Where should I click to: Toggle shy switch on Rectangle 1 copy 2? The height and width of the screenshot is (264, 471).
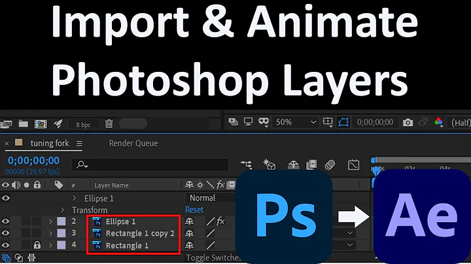coord(189,233)
